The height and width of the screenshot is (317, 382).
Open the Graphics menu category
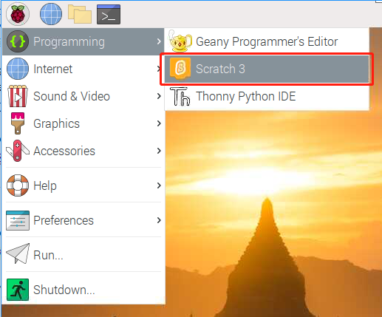(x=83, y=123)
